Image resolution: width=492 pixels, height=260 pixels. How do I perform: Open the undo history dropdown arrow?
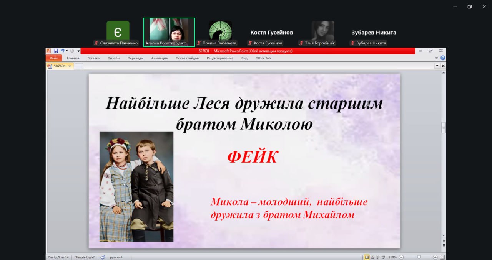pos(66,51)
